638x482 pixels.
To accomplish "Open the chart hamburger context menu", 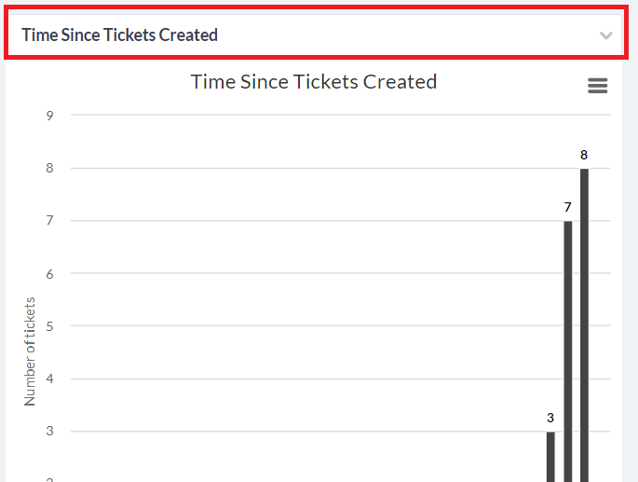I will click(x=597, y=86).
